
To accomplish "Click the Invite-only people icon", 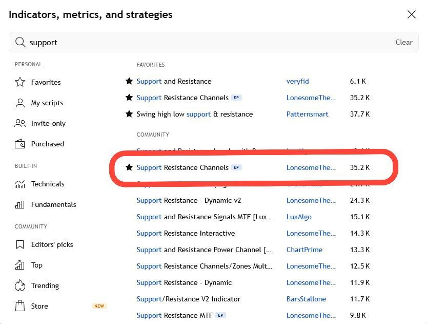I will pyautogui.click(x=20, y=123).
